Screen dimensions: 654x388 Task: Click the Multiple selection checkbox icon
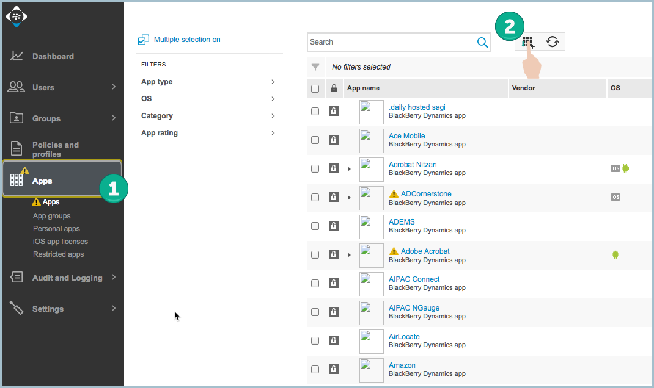pos(144,40)
